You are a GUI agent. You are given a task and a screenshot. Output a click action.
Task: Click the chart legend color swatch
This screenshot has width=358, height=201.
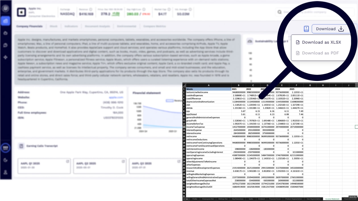(170, 101)
